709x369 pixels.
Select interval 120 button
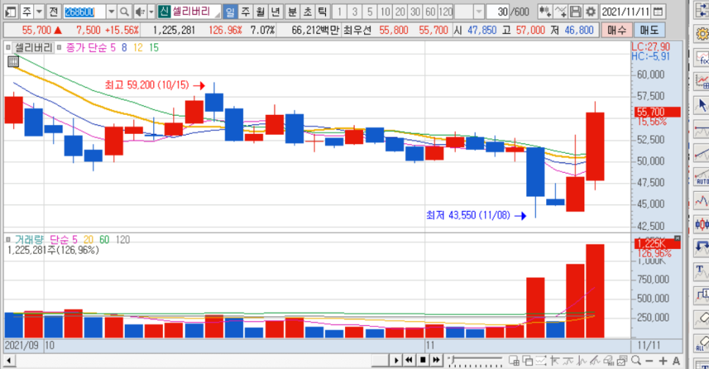point(446,12)
